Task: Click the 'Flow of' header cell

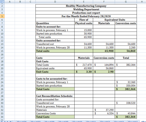Action: [84, 20]
